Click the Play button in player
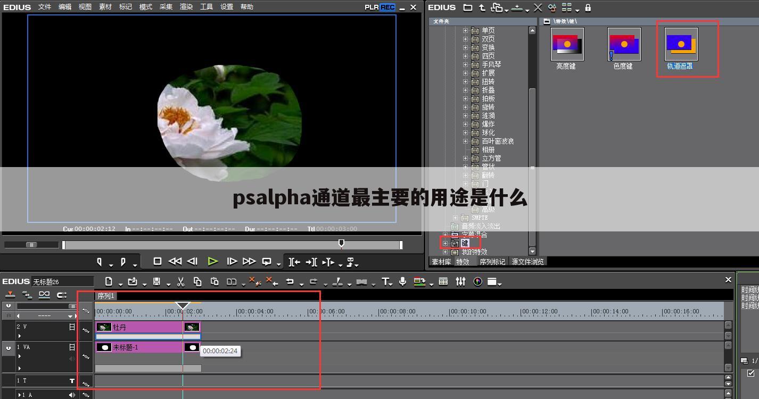The image size is (759, 399). (x=212, y=261)
